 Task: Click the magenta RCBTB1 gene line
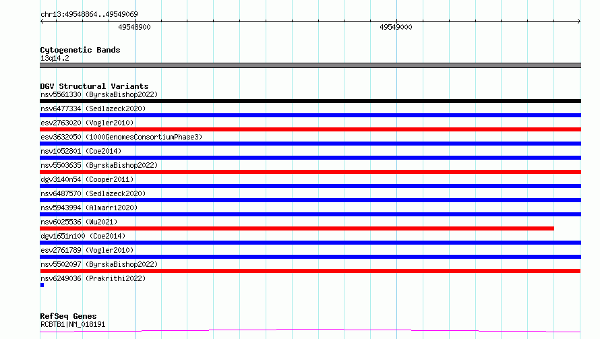(310, 331)
